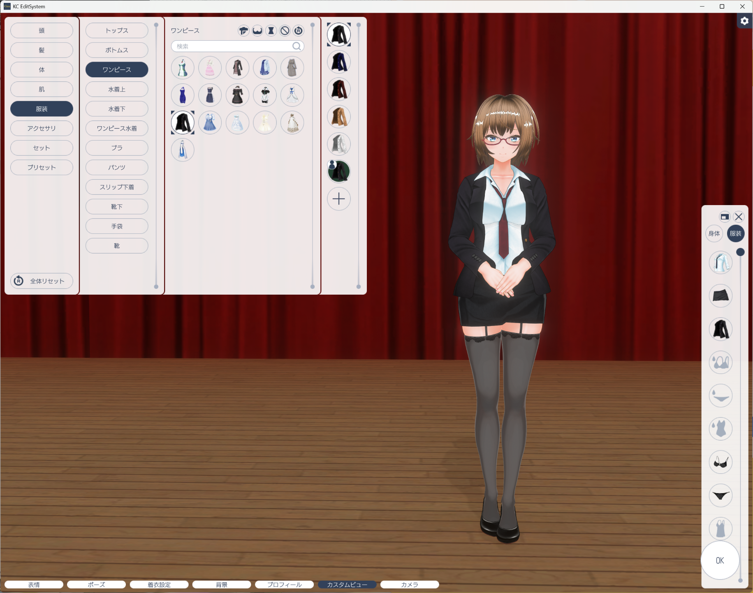Image resolution: width=753 pixels, height=593 pixels.
Task: Select the ボトムス subcategory
Action: pyautogui.click(x=117, y=50)
